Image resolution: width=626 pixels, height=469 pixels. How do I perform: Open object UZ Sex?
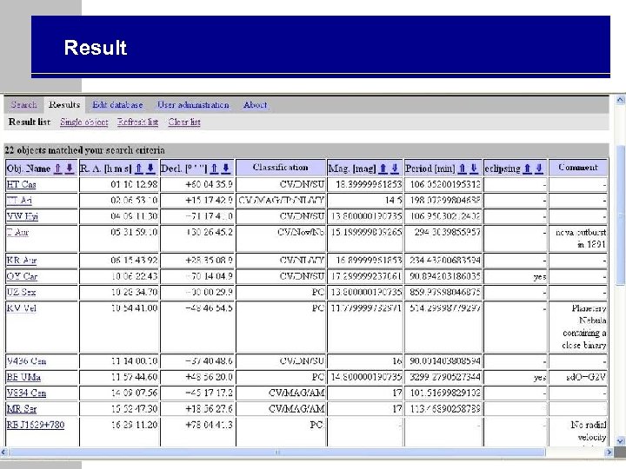pyautogui.click(x=21, y=293)
